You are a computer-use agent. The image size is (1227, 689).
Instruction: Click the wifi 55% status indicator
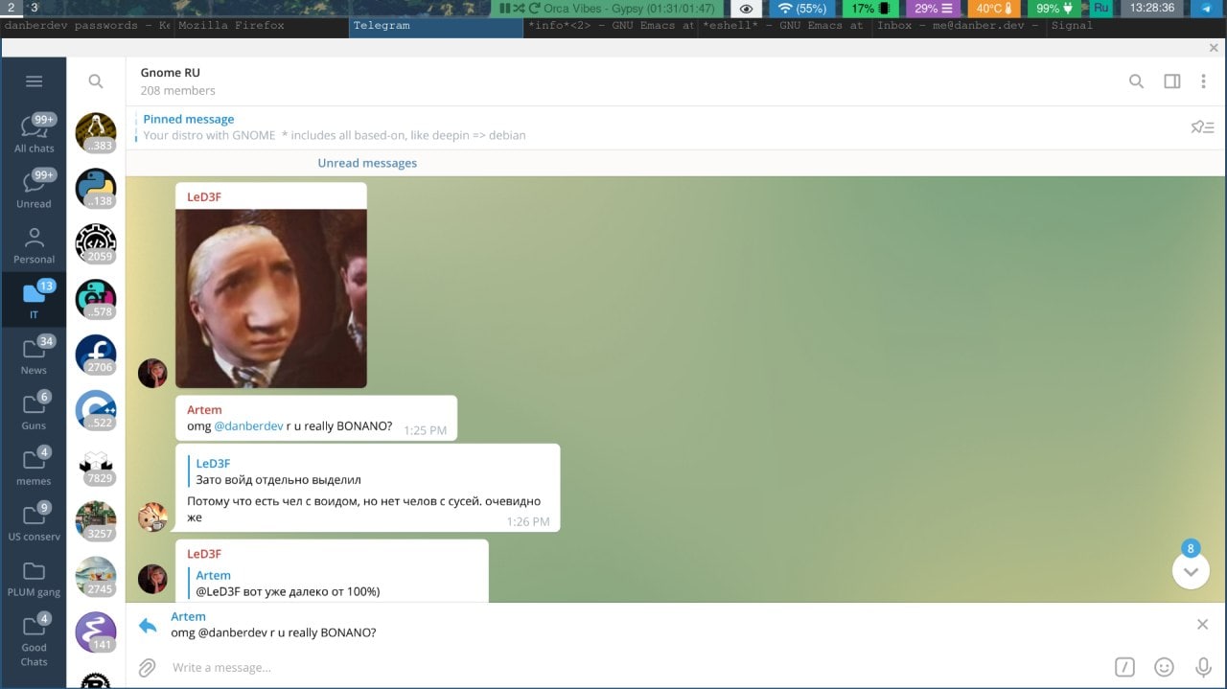[802, 8]
